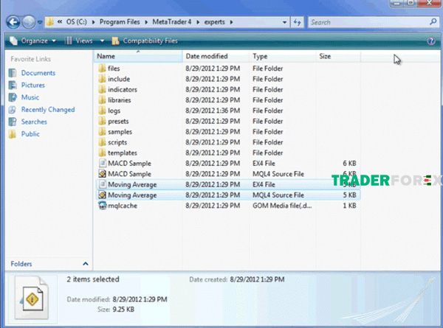
Task: Click the Music sidebar icon
Action: coord(13,97)
